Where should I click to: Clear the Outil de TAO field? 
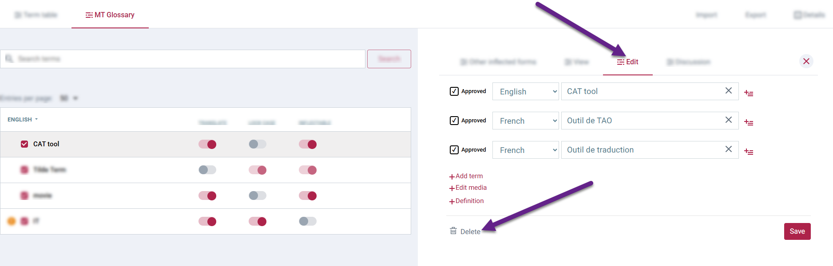728,120
